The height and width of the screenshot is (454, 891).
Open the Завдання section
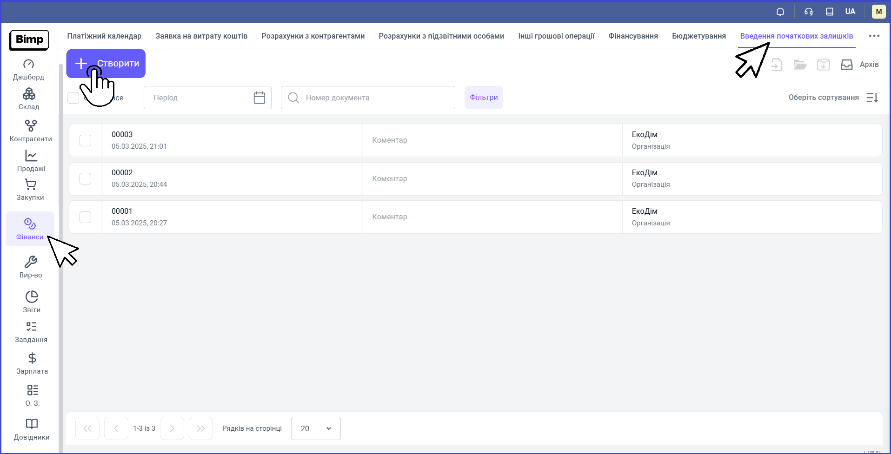click(31, 332)
